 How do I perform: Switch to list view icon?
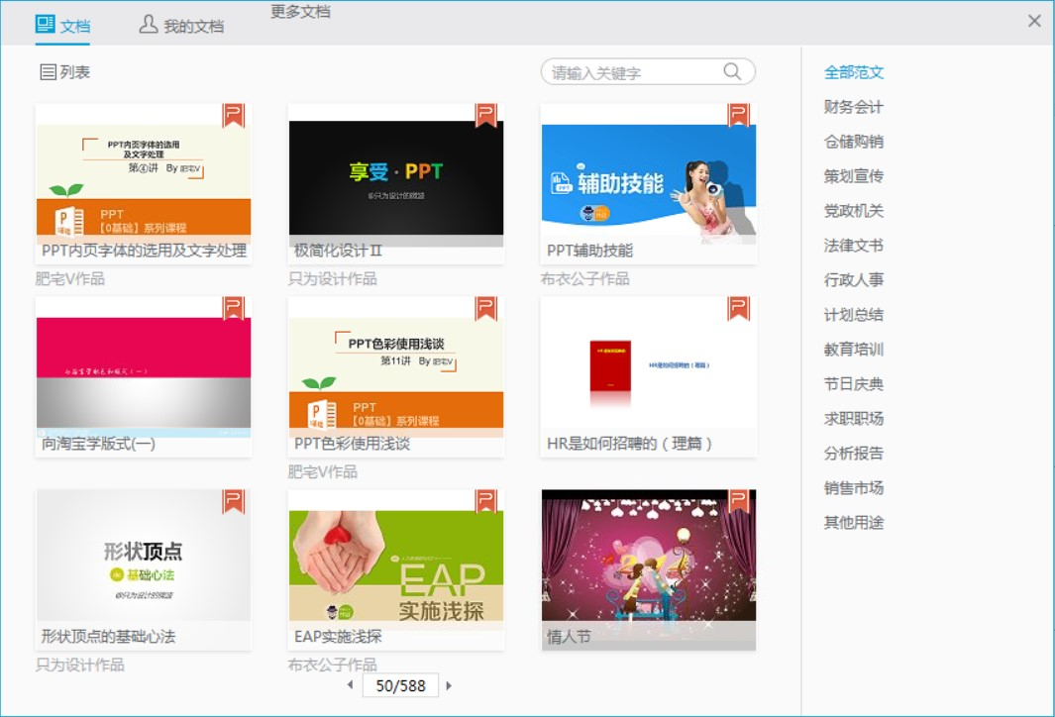coord(48,72)
